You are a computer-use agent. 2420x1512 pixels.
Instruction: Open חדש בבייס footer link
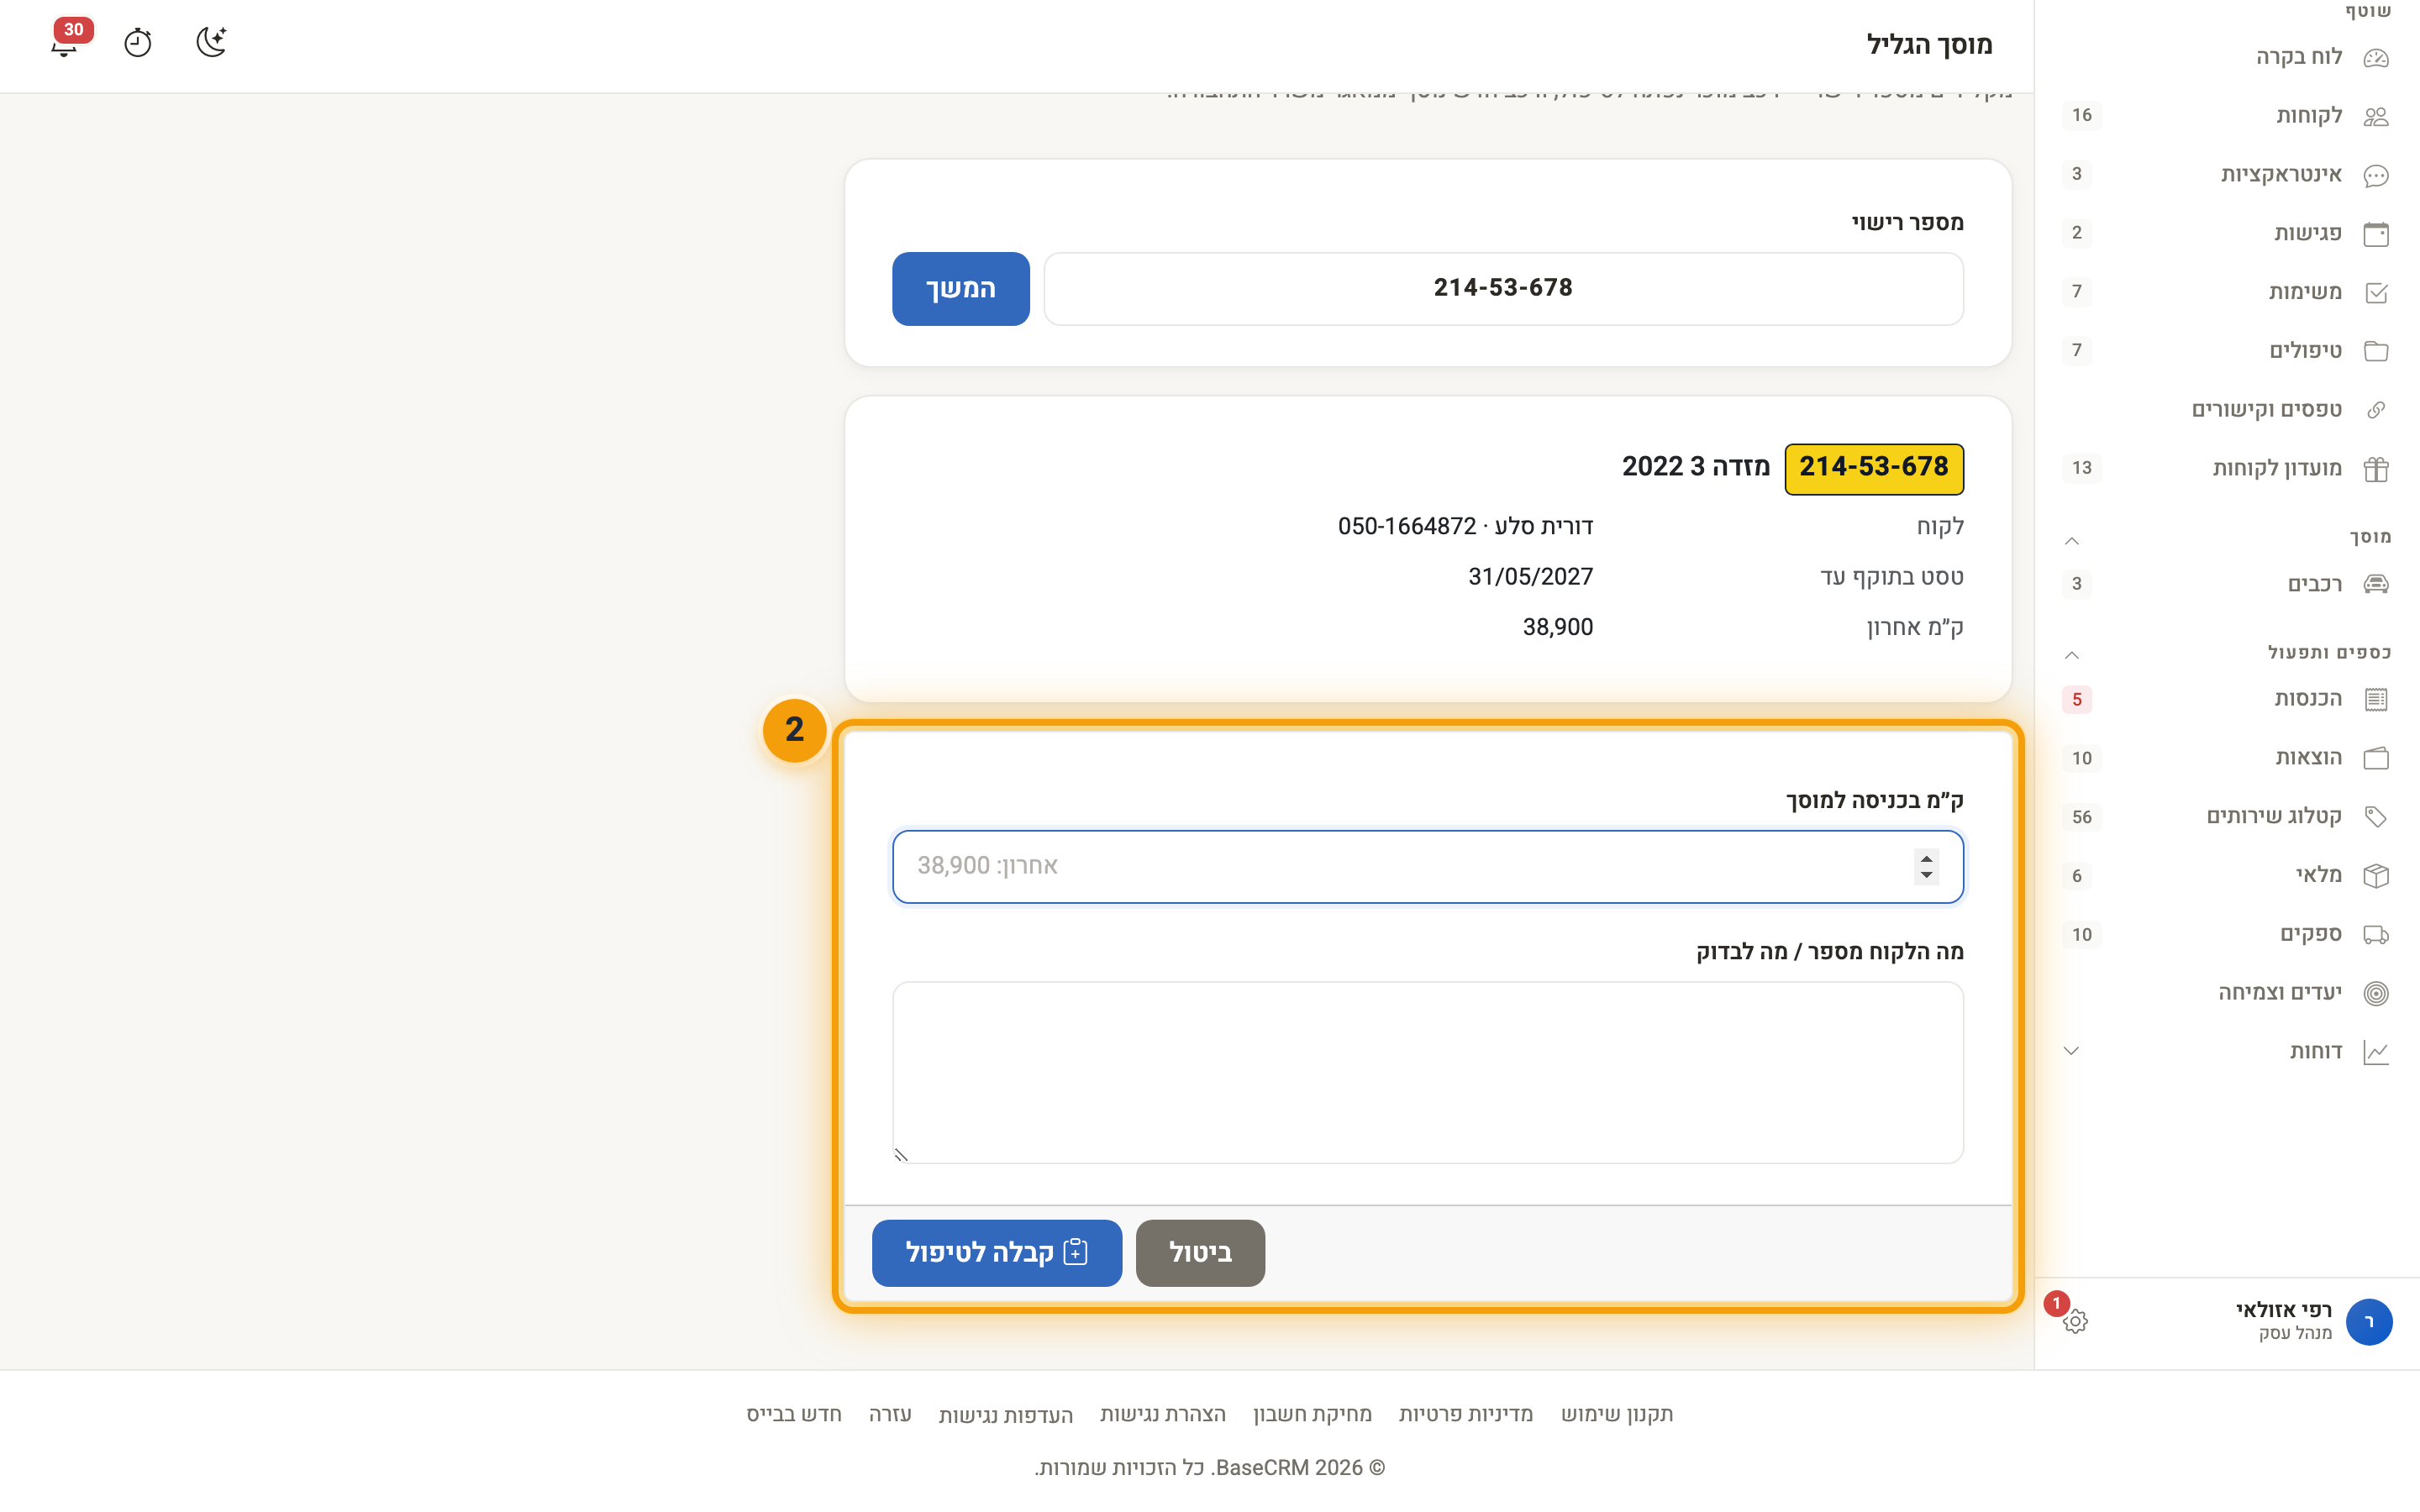tap(794, 1414)
